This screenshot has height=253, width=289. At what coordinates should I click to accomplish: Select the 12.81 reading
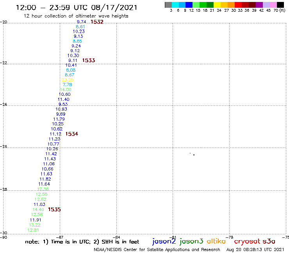click(33, 230)
